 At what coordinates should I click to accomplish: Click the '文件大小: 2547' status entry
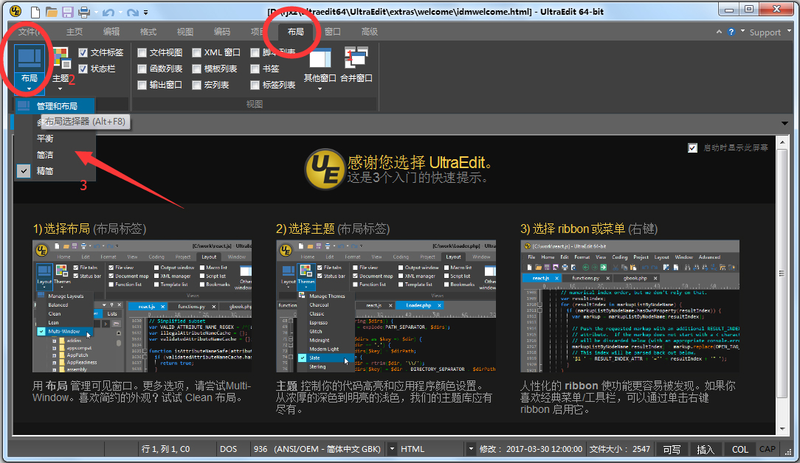point(620,449)
